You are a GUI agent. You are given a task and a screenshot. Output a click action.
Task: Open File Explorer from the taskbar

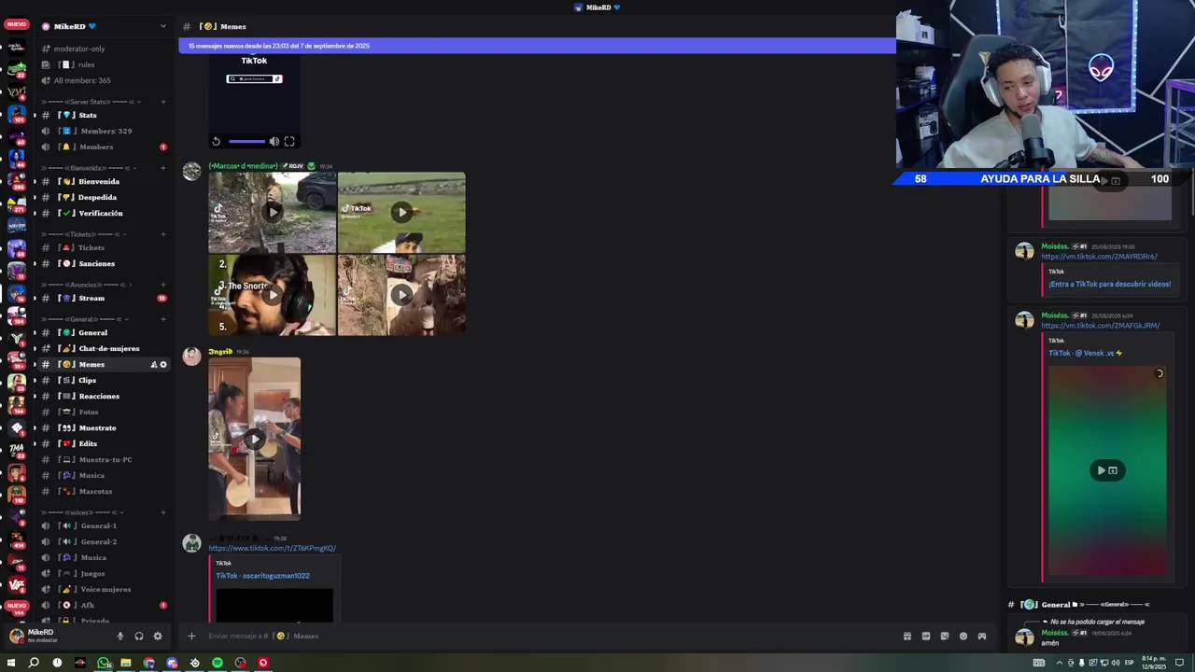tap(126, 663)
